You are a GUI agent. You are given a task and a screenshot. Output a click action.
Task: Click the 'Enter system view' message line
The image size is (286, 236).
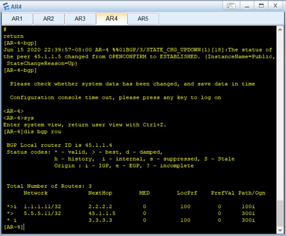[x=85, y=125]
